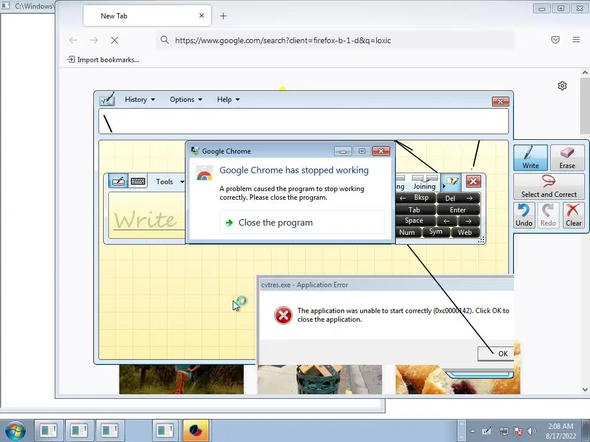
Task: Close the Tablet Input Panel with red X
Action: [x=473, y=181]
